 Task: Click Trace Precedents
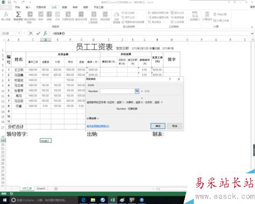pos(158,13)
